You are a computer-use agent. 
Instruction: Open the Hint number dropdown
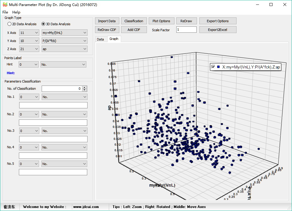pyautogui.click(x=28, y=65)
